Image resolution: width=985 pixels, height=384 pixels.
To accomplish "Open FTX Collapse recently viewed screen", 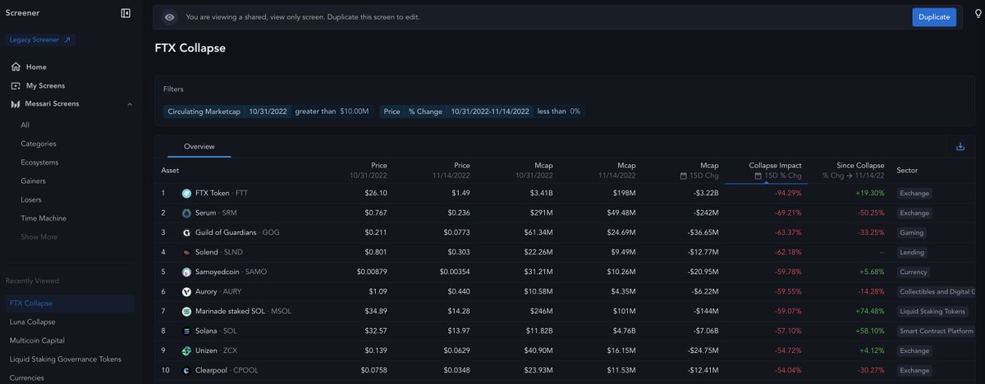I will [68, 304].
